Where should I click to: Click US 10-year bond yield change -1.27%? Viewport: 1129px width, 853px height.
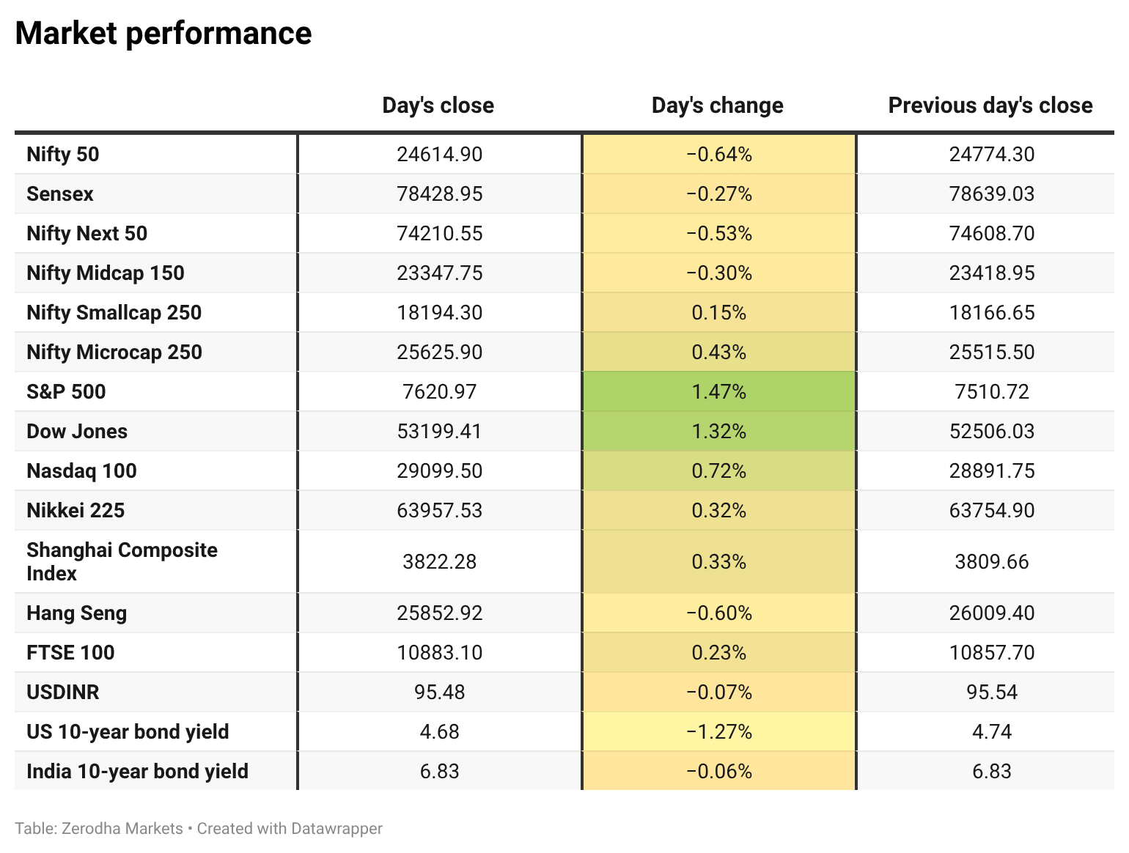(x=719, y=732)
